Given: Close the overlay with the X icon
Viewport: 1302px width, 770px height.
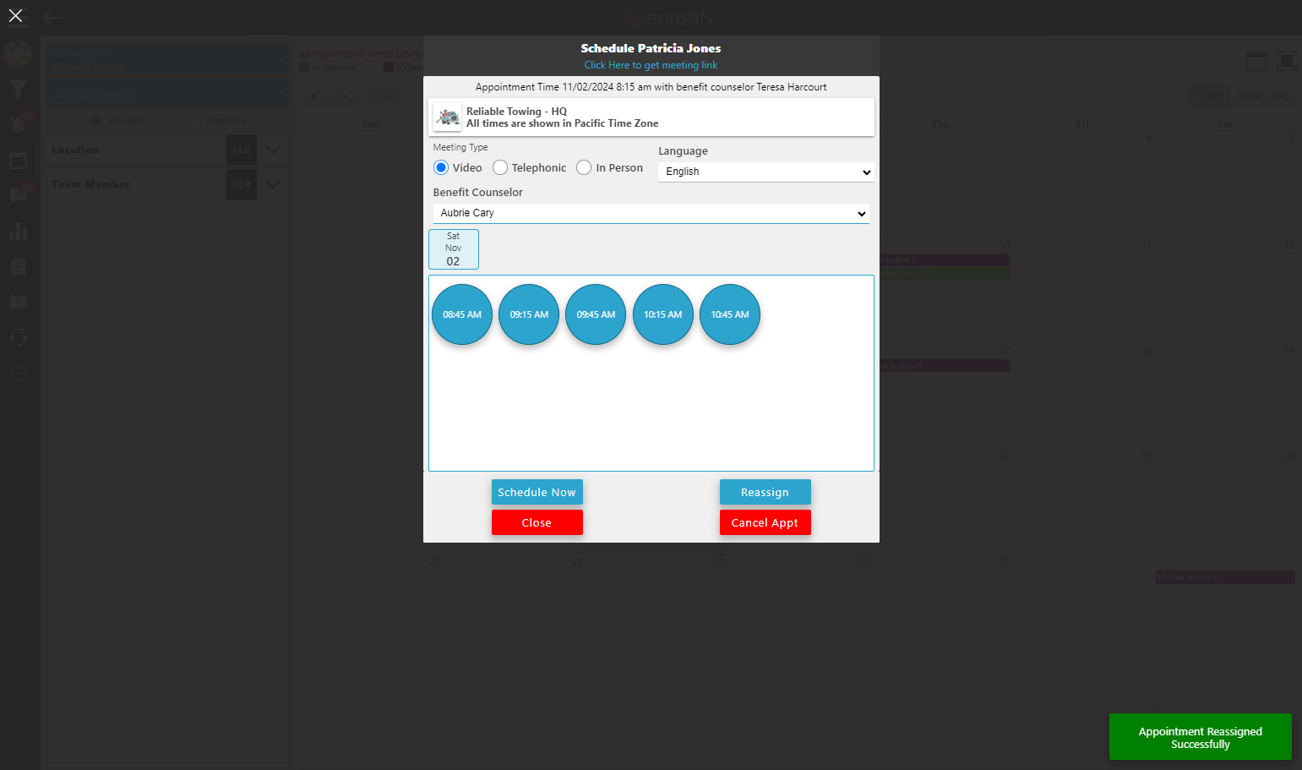Looking at the screenshot, I should (x=15, y=15).
